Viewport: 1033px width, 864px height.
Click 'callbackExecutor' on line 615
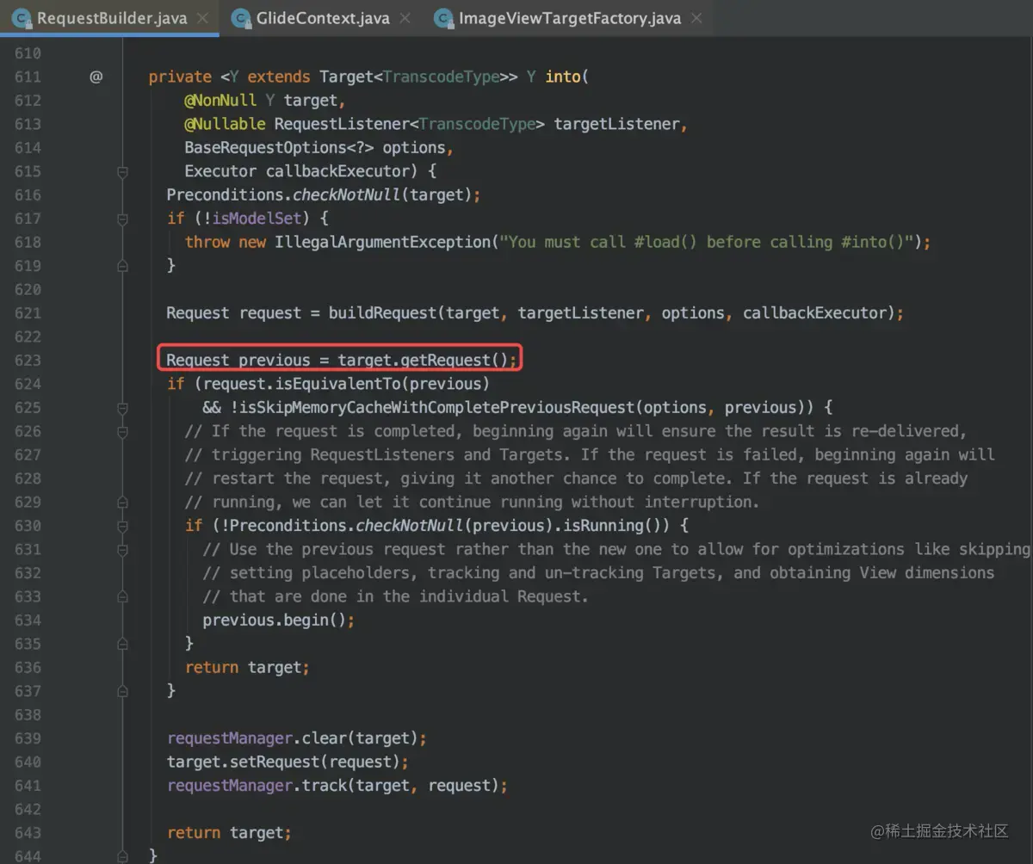(337, 171)
